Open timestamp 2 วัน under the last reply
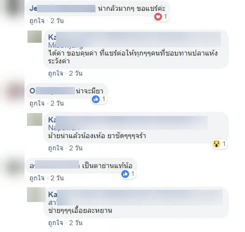Image resolution: width=245 pixels, height=232 pixels. [76, 223]
